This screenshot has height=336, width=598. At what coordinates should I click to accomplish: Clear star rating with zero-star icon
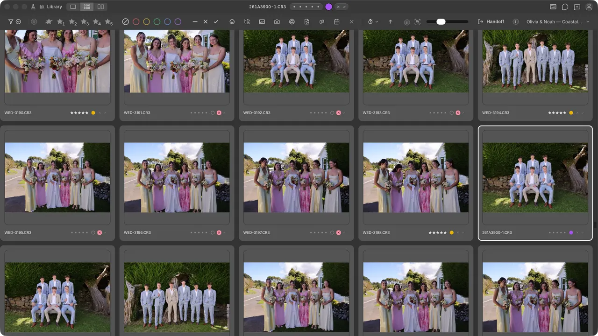49,21
